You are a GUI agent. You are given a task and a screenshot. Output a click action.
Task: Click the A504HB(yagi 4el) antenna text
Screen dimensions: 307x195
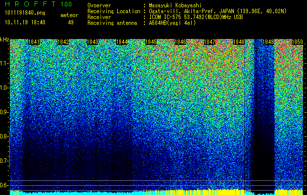click(x=172, y=23)
